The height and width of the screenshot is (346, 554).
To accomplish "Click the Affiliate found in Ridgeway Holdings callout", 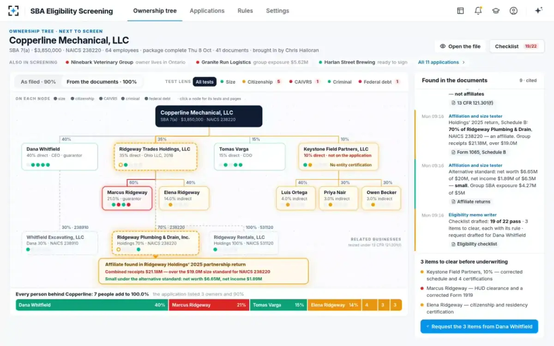I will click(x=203, y=271).
